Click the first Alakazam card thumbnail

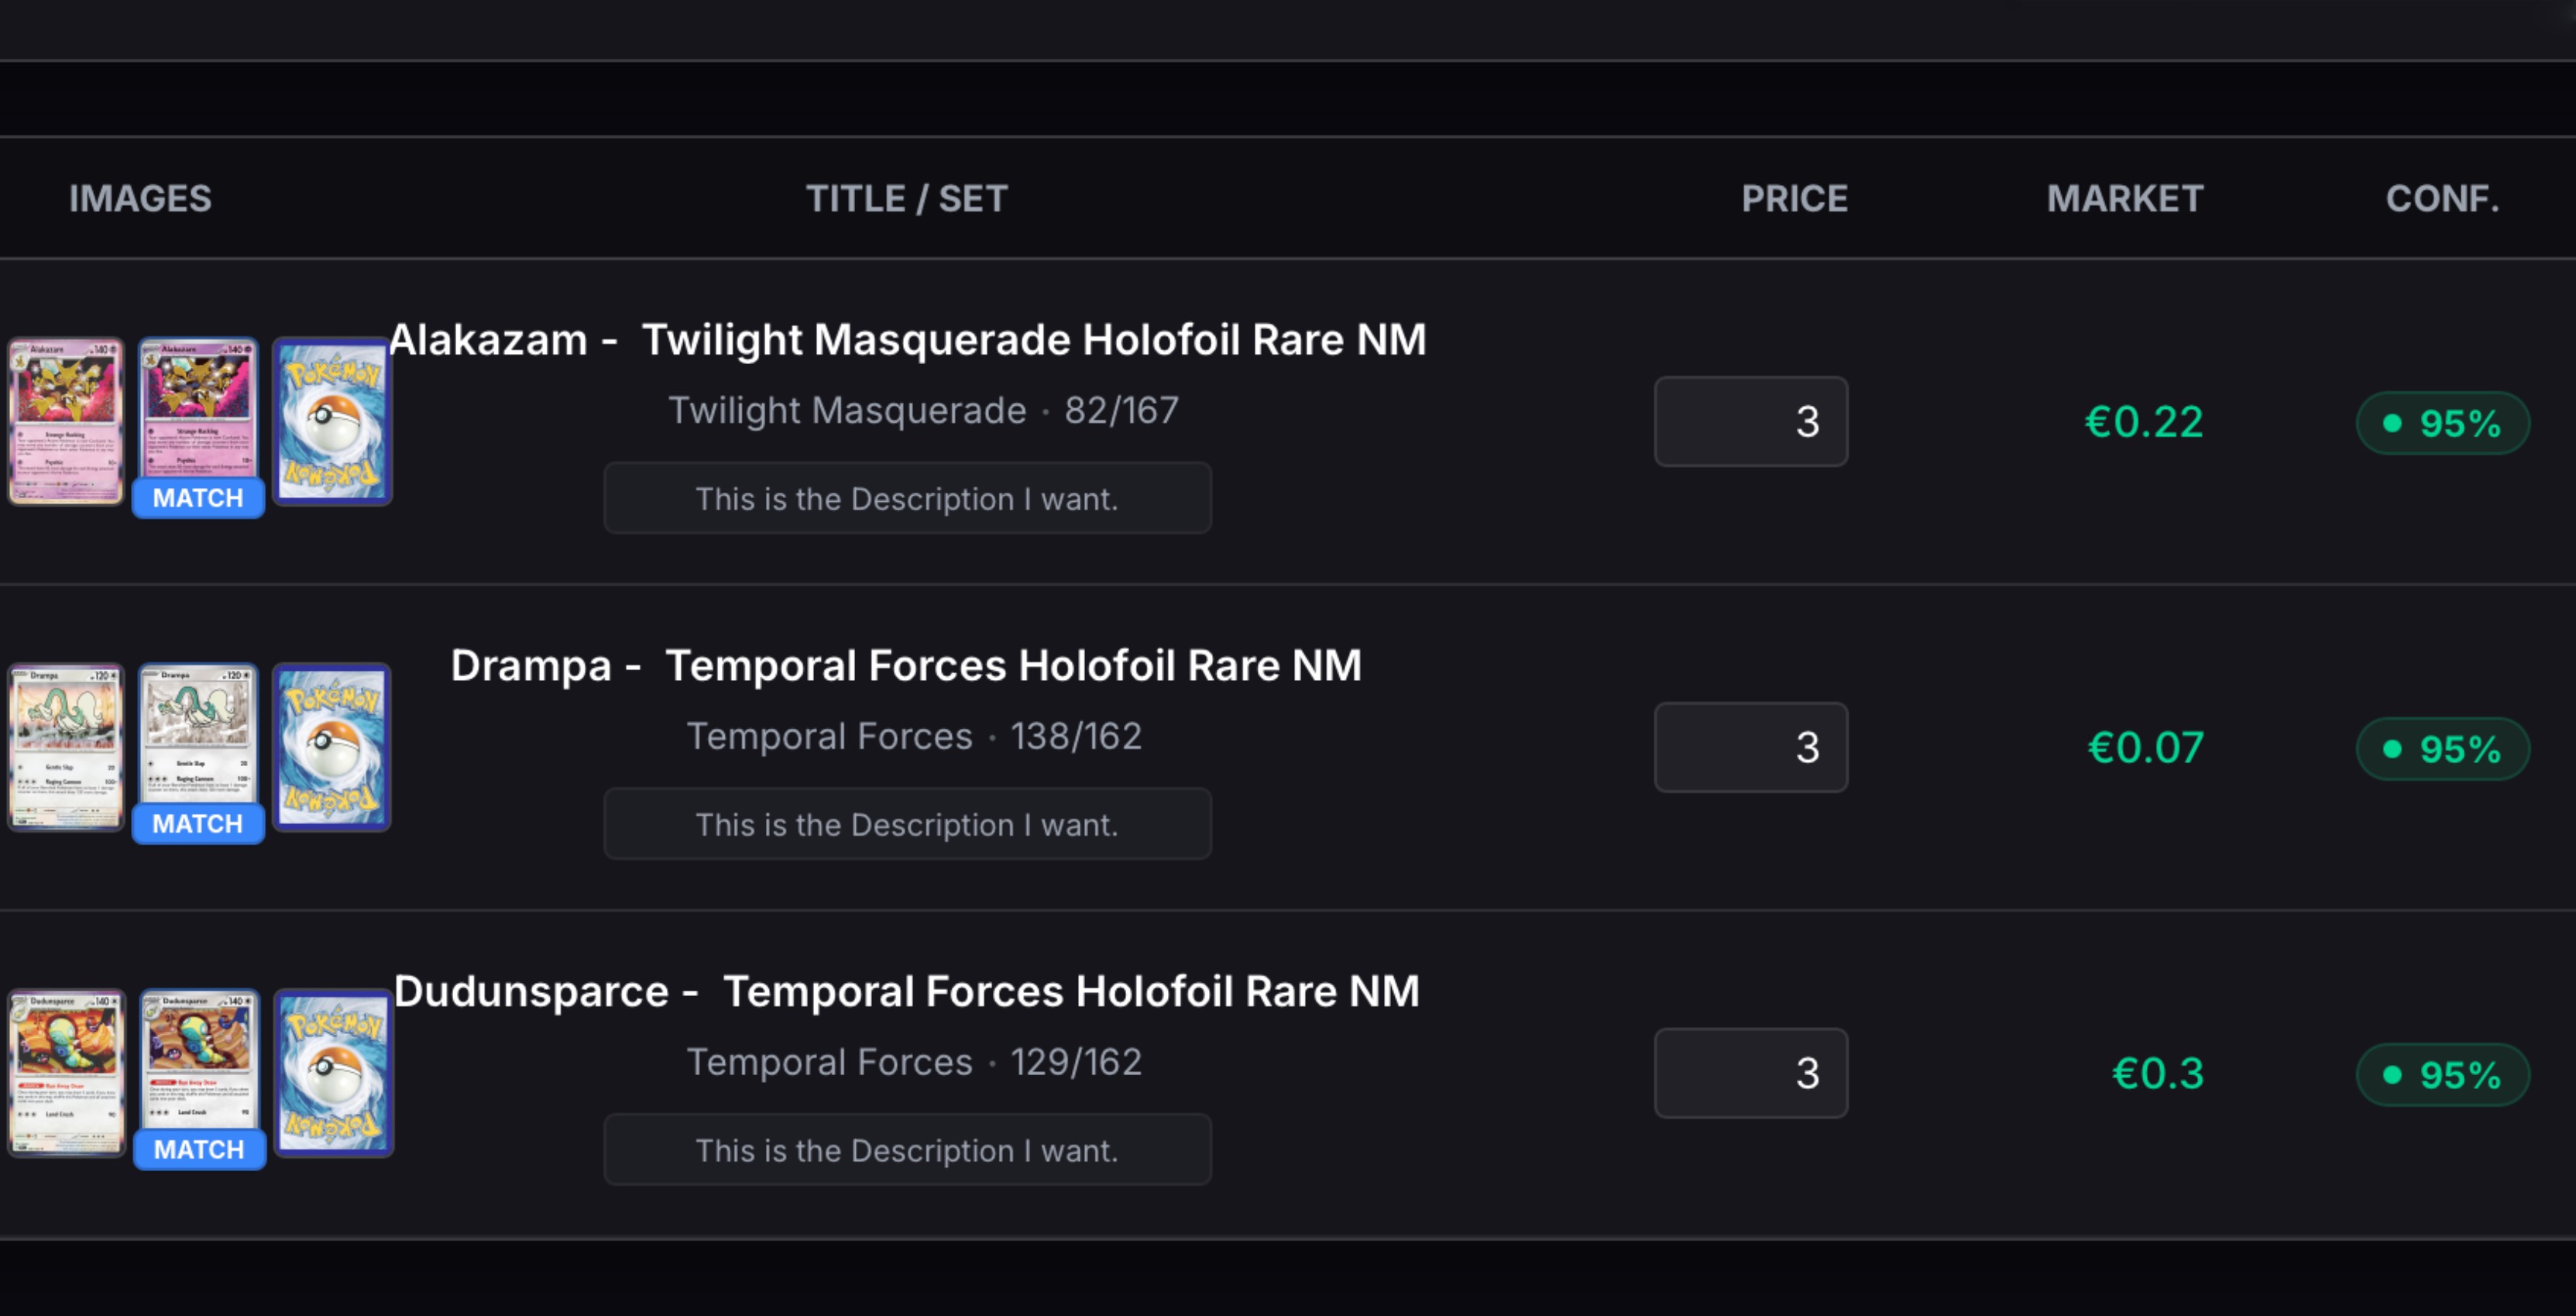66,420
